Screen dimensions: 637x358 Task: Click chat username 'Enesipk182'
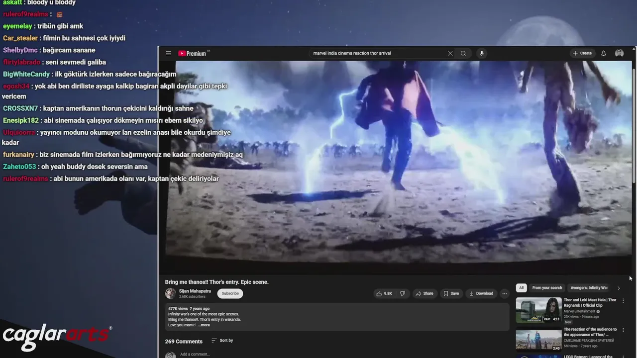click(x=20, y=120)
